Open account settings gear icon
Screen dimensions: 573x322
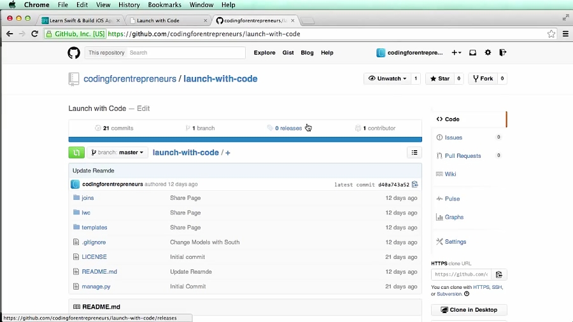488,53
